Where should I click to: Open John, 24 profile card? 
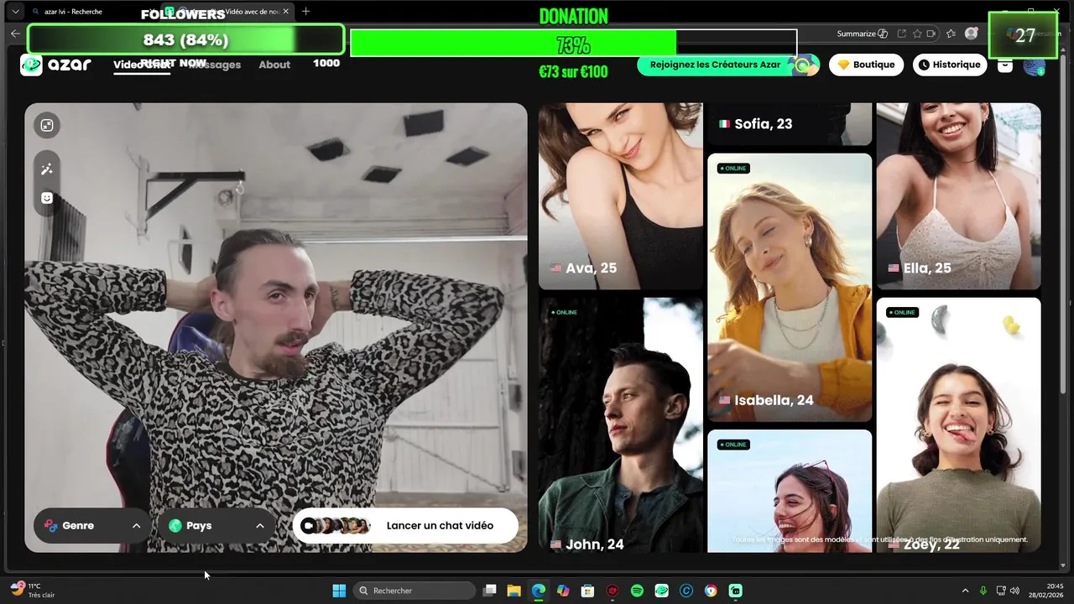(621, 425)
